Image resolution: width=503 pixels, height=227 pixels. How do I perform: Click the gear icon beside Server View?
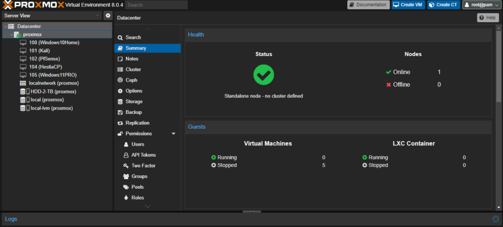pos(108,16)
